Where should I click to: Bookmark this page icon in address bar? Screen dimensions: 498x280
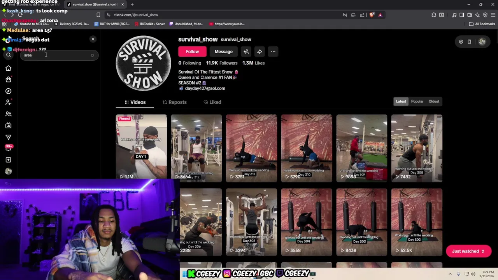coord(98,15)
